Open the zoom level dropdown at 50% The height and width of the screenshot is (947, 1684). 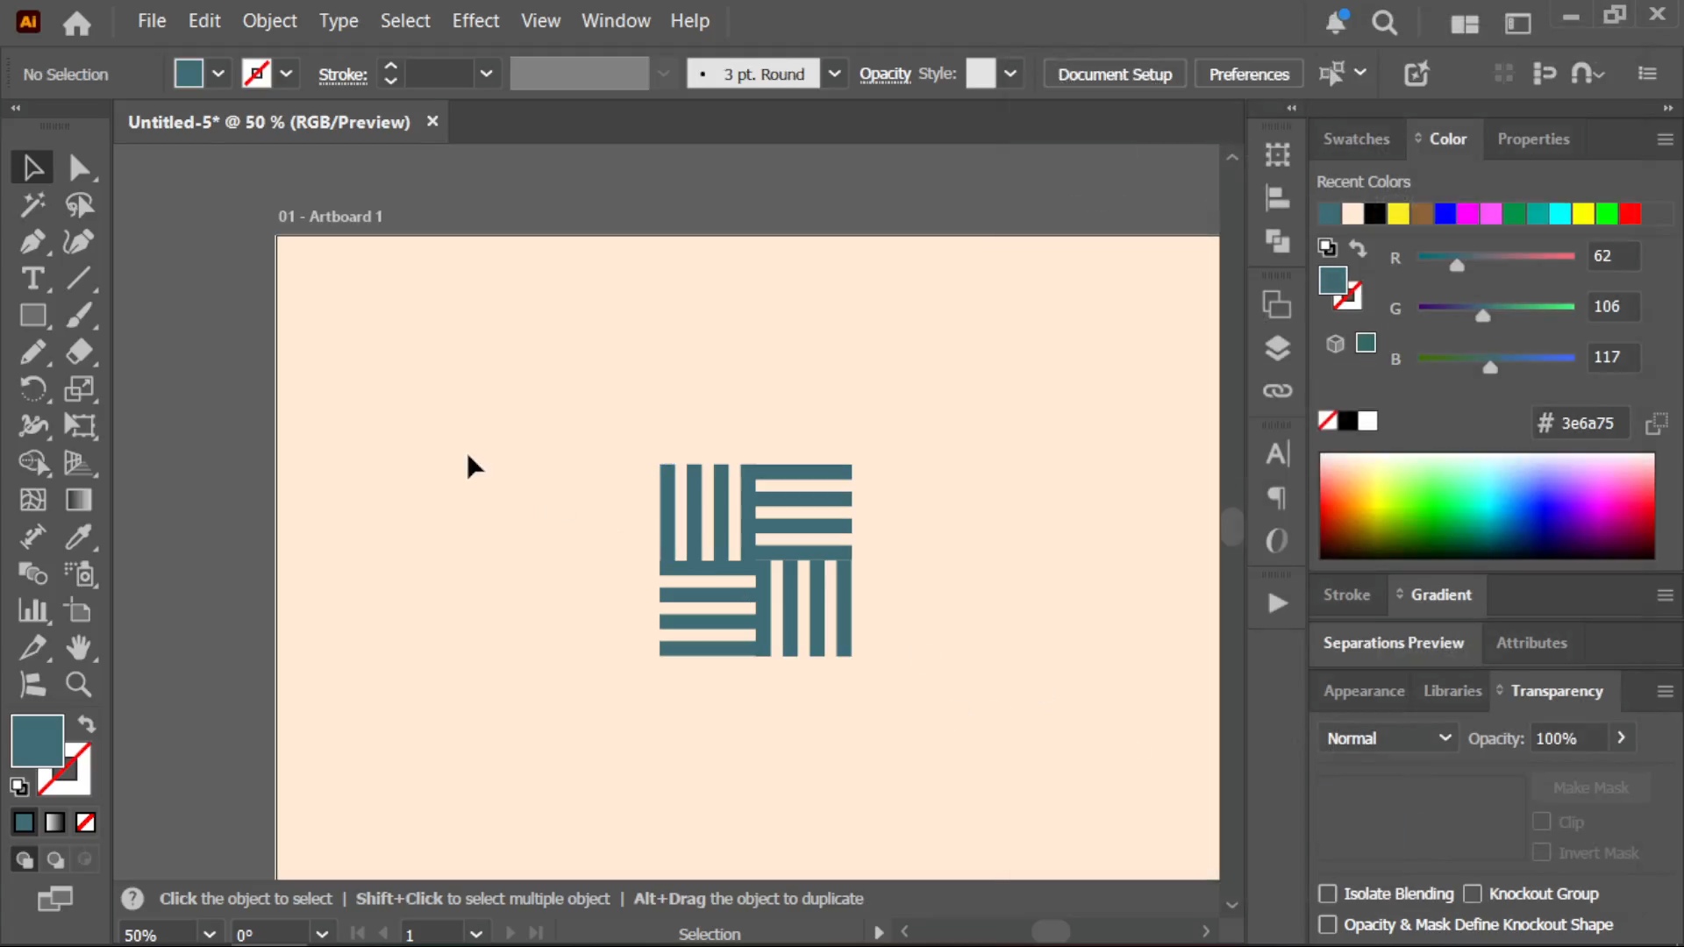[209, 934]
